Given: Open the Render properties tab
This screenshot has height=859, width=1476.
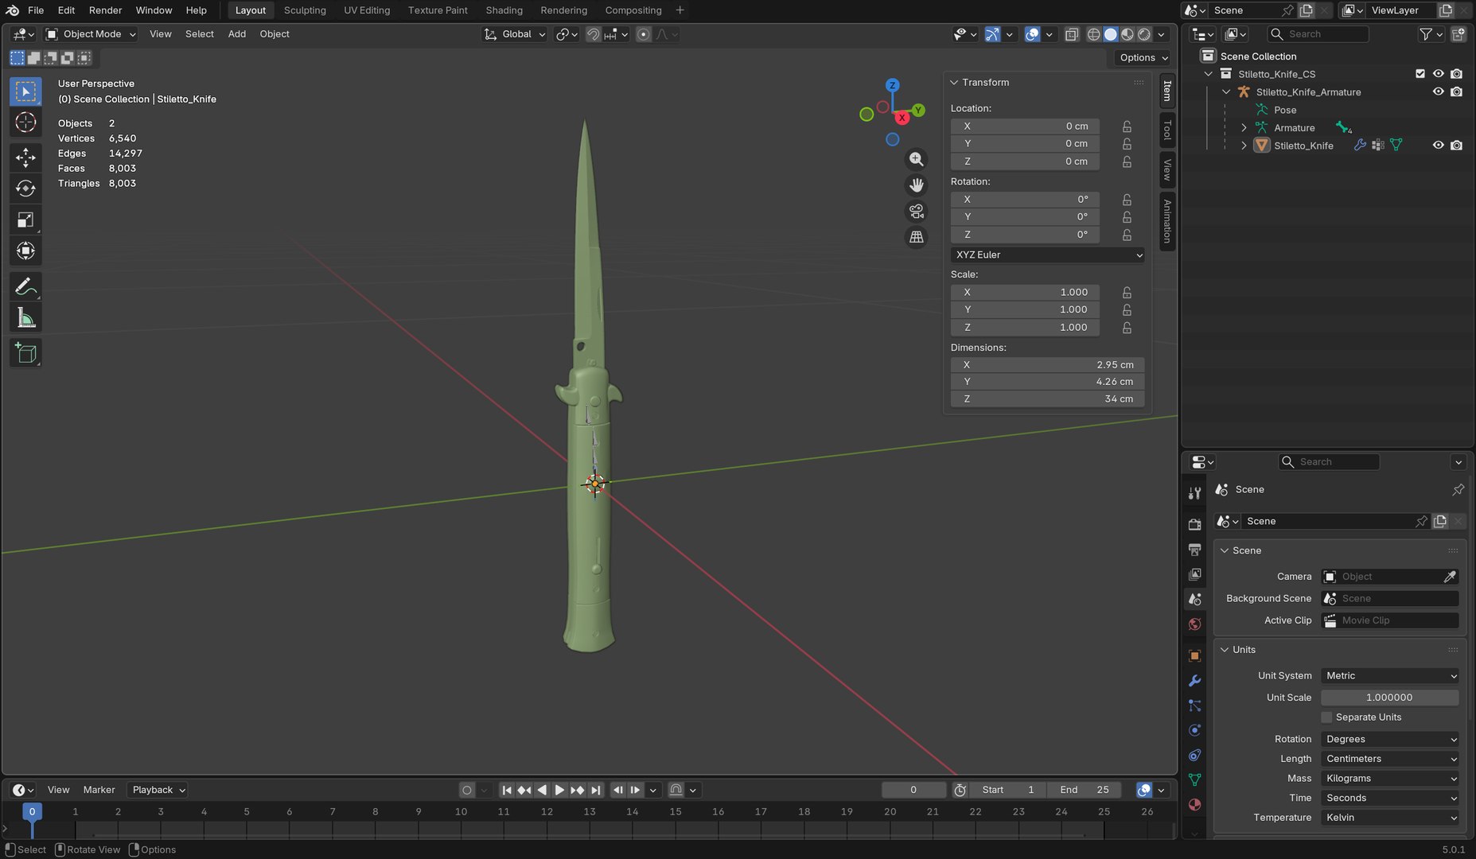Looking at the screenshot, I should coord(1194,524).
